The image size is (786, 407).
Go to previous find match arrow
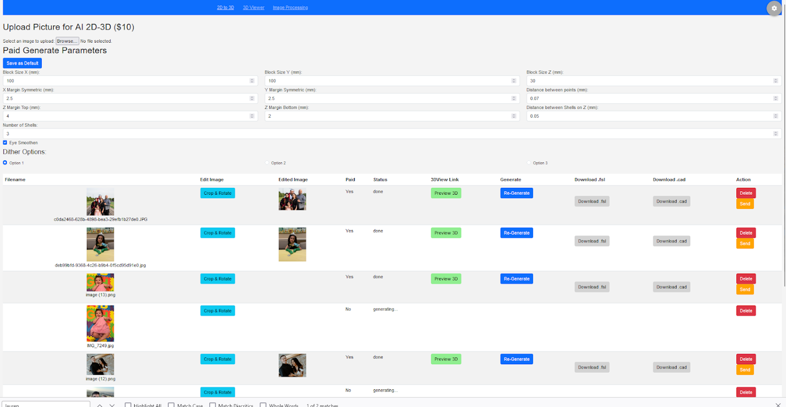click(100, 405)
